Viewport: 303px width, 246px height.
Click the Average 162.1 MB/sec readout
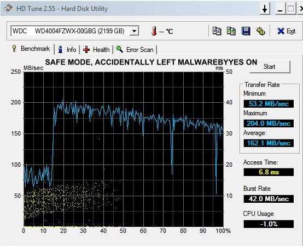(269, 143)
